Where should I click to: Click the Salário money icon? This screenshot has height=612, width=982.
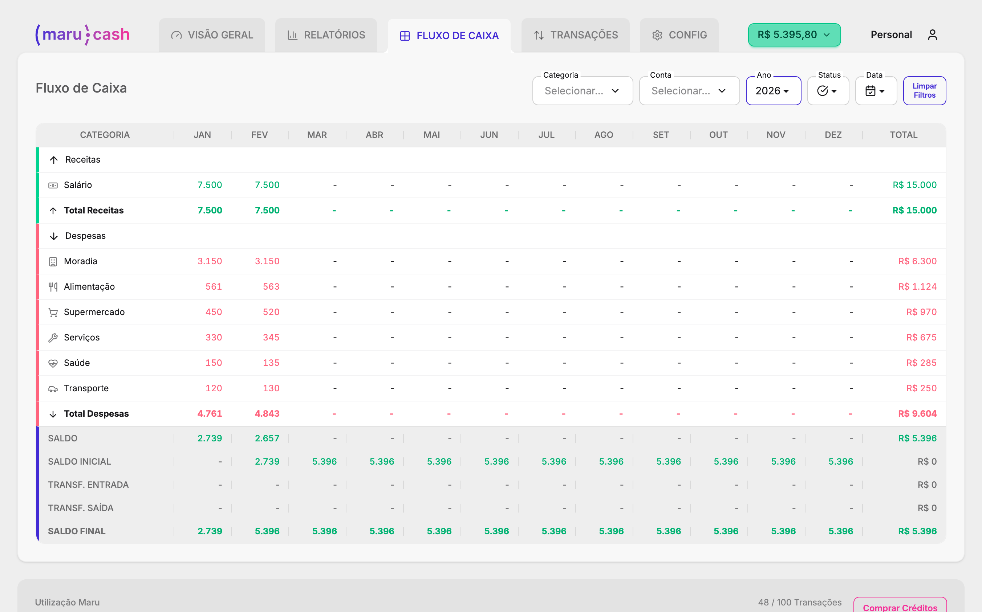(x=53, y=184)
